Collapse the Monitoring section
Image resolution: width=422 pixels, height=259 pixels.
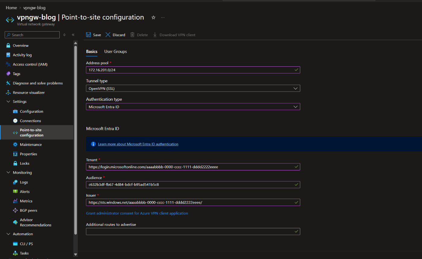click(x=8, y=173)
